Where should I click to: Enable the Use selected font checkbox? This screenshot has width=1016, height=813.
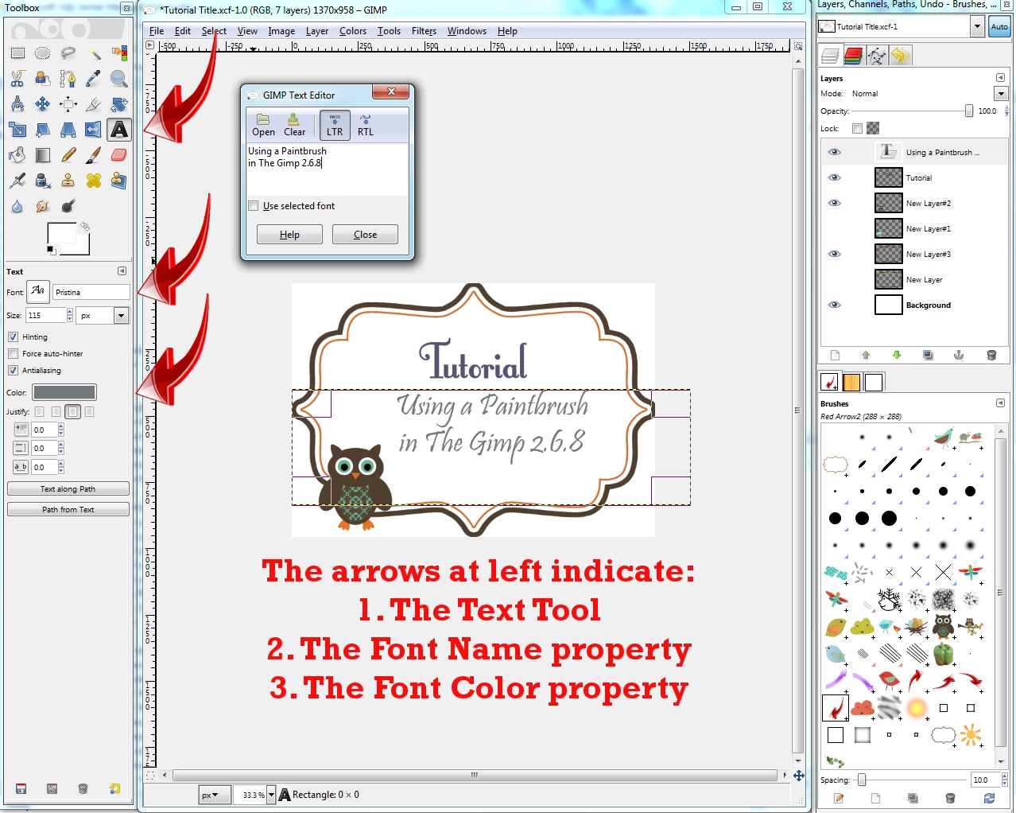tap(253, 205)
